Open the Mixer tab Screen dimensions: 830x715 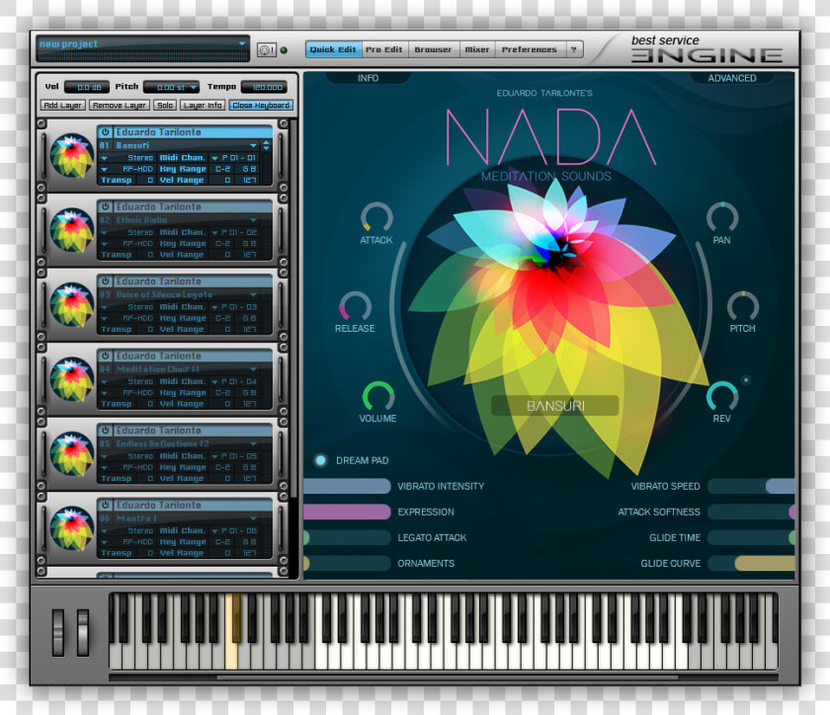(477, 49)
